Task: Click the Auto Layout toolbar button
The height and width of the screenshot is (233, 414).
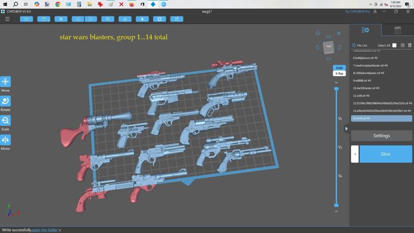Action: click(x=125, y=19)
